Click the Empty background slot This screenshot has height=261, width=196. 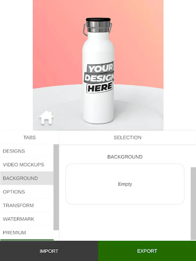pyautogui.click(x=125, y=184)
